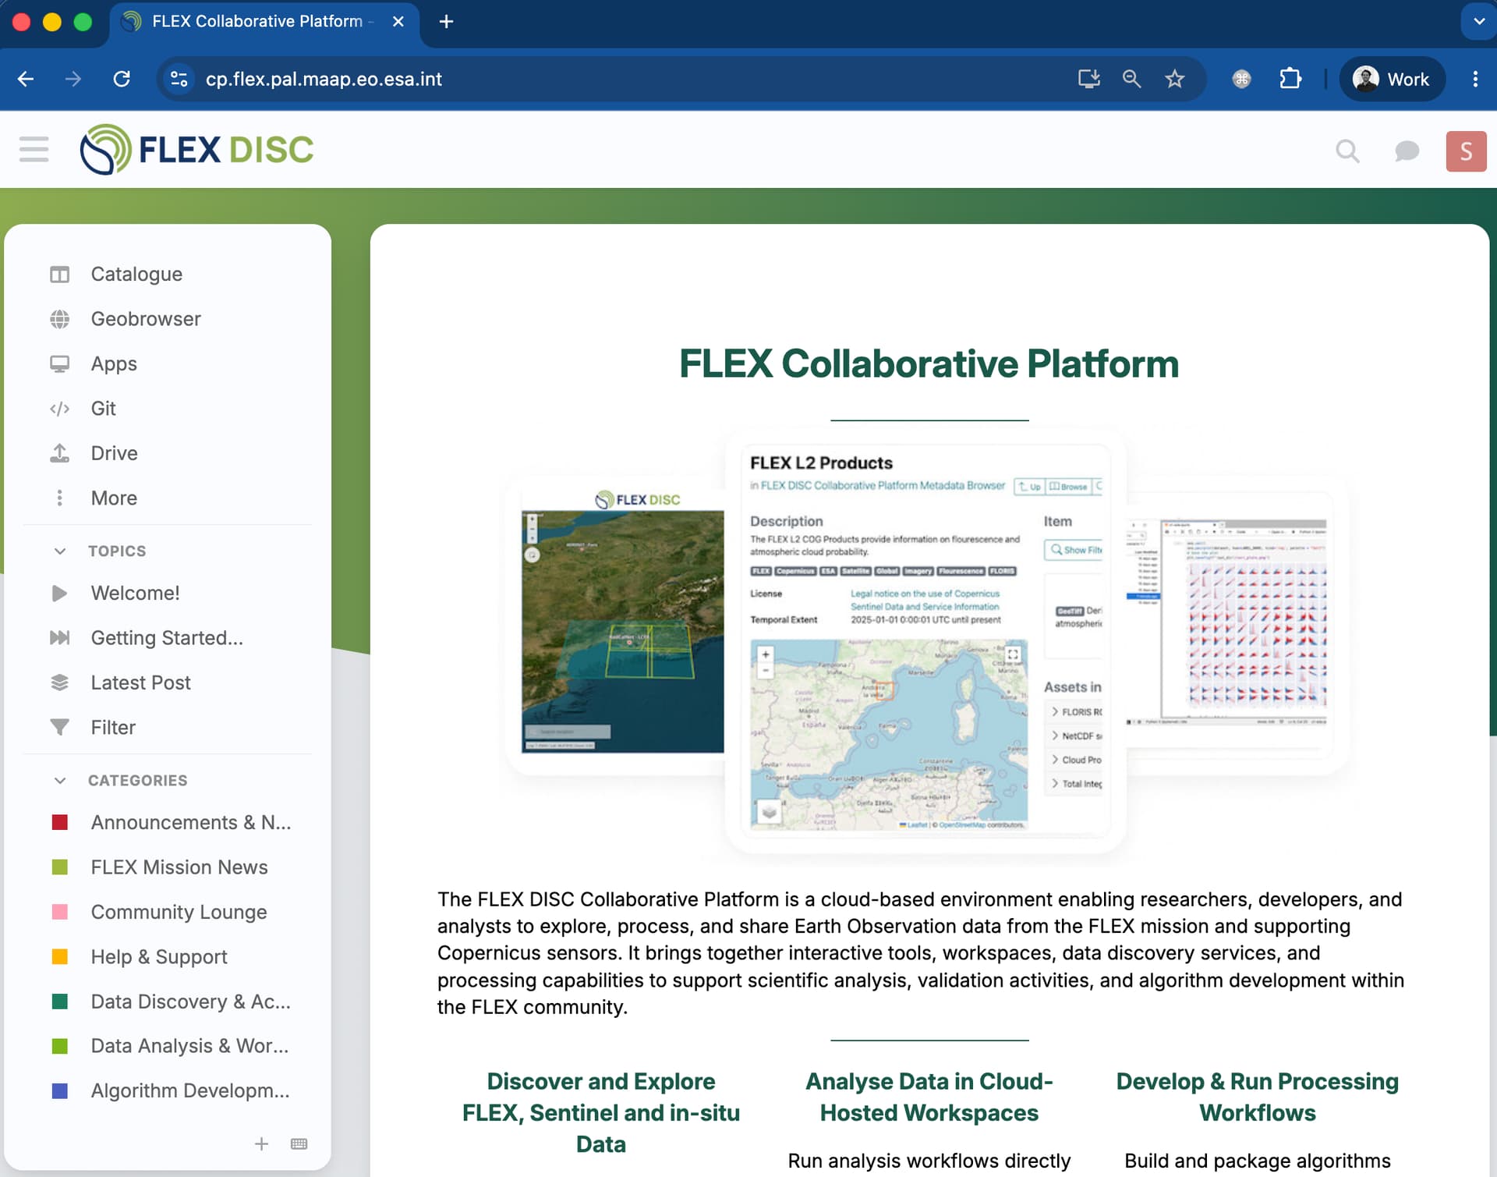Click the keyboard shortcuts icon
Image resolution: width=1497 pixels, height=1177 pixels.
(x=299, y=1143)
